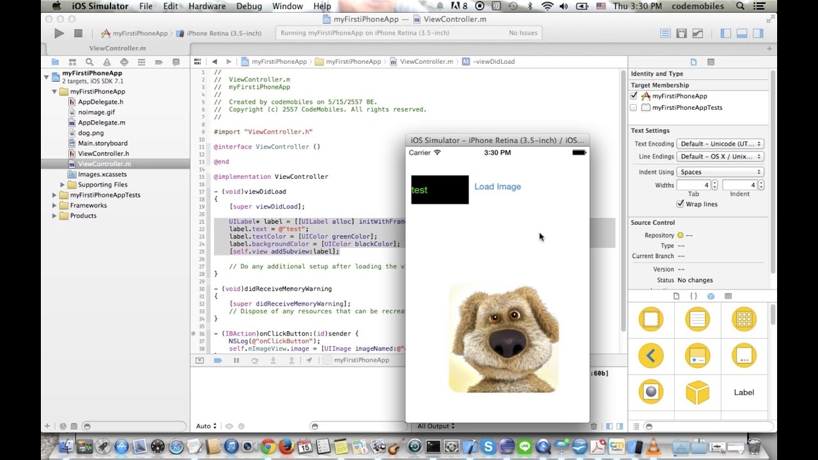818x460 pixels.
Task: Toggle the Debug area visibility
Action: point(742,33)
